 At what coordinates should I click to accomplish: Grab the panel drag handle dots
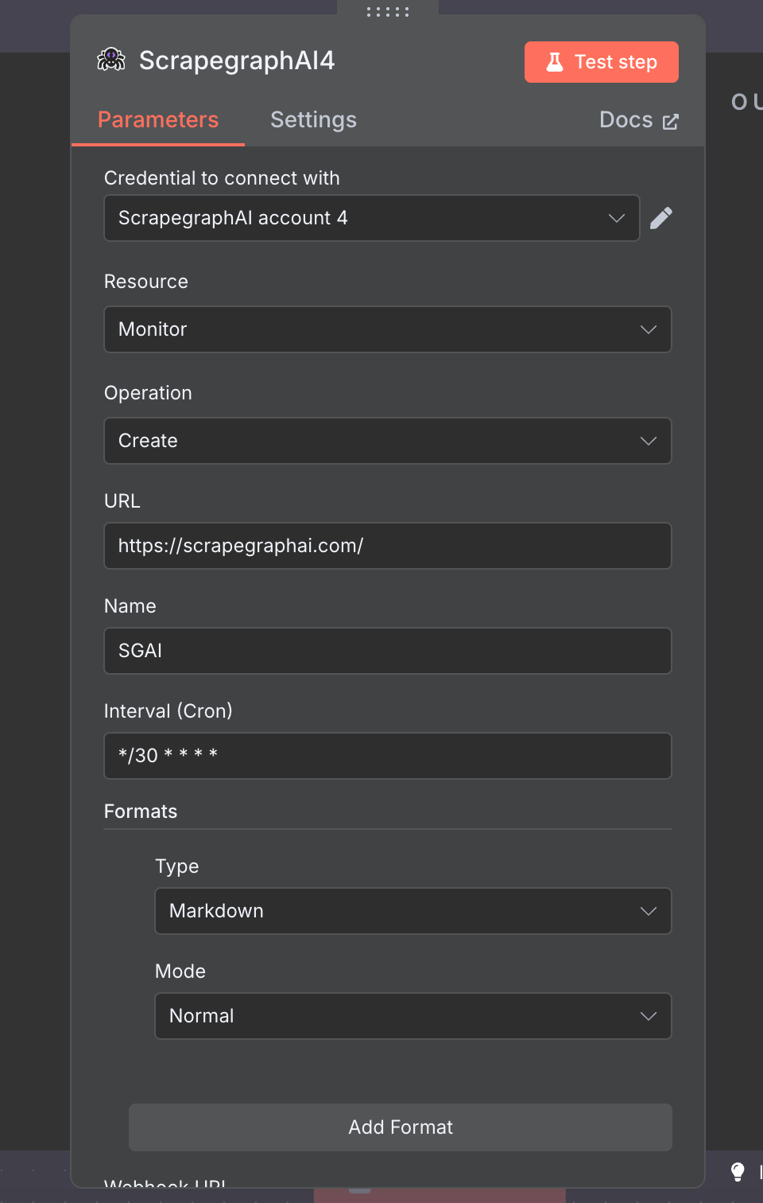[x=388, y=12]
